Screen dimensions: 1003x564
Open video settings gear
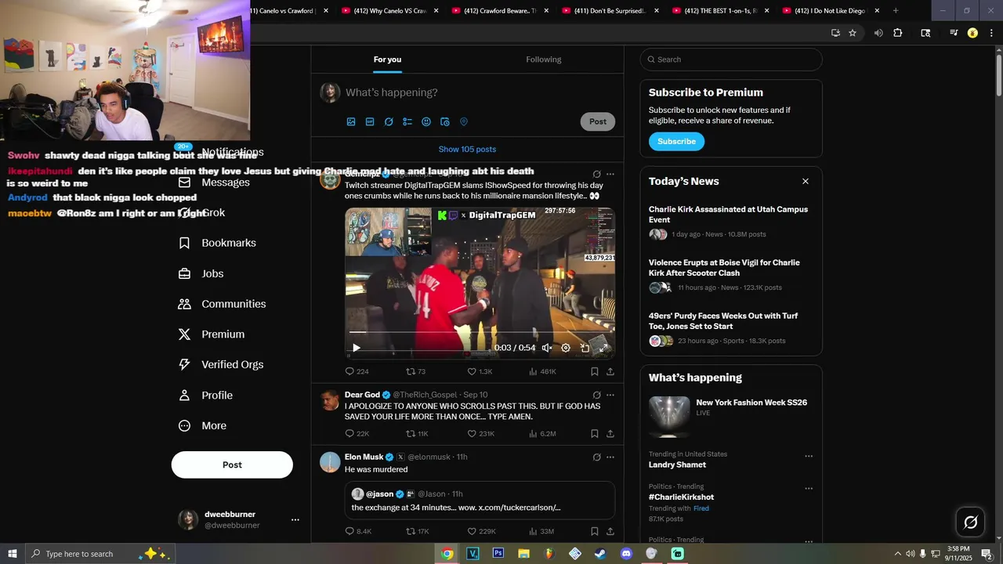(x=566, y=348)
